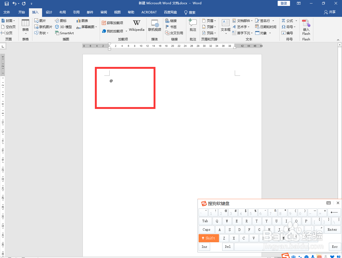The width and height of the screenshot is (342, 258).
Task: Click the backspace arrow key
Action: pos(334,212)
